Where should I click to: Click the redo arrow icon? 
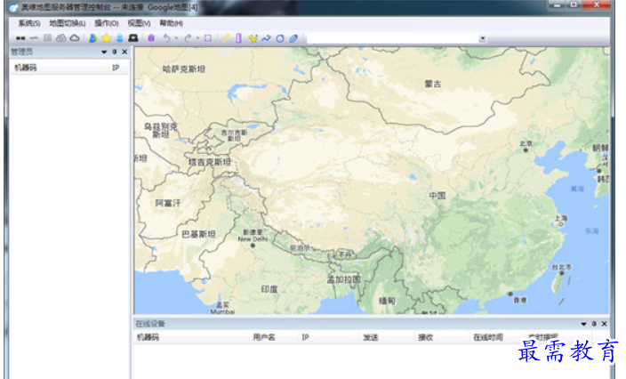point(188,38)
